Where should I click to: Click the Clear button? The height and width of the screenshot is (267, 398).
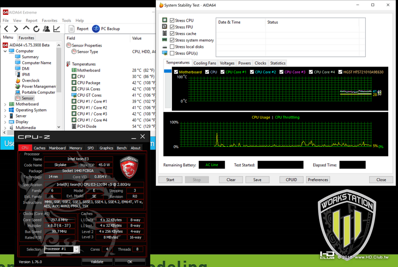tap(231, 180)
